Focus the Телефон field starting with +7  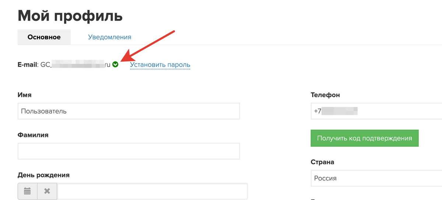(x=376, y=111)
